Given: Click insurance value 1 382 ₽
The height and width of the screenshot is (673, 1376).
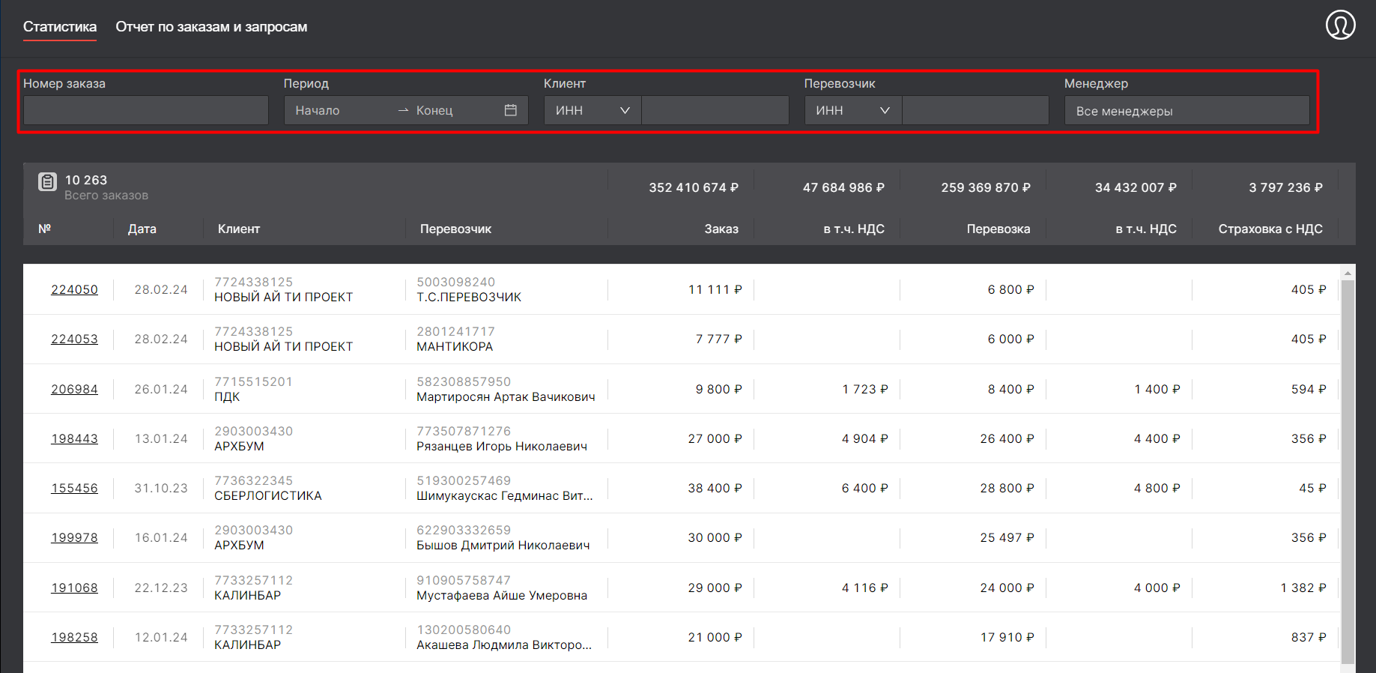Looking at the screenshot, I should click(1303, 588).
